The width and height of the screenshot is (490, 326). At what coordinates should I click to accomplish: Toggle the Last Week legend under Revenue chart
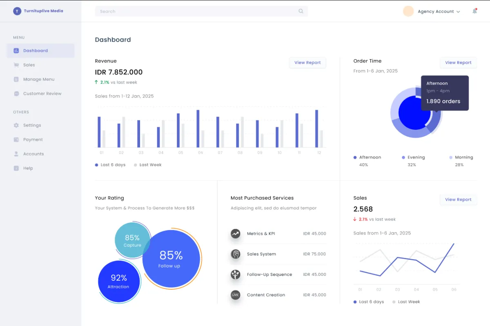[x=148, y=165]
